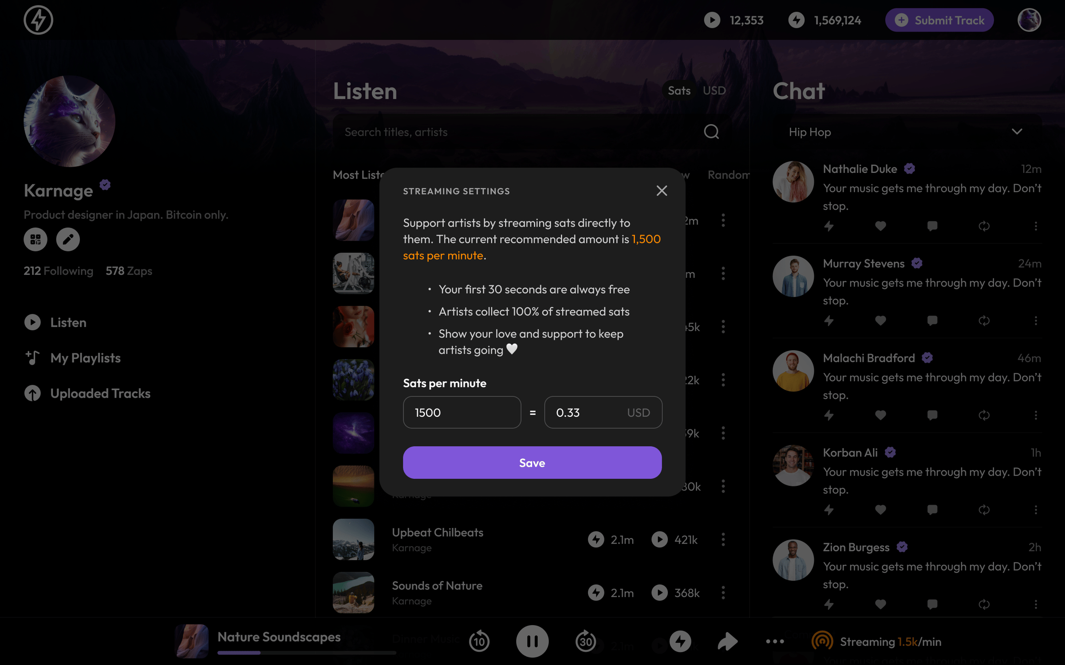
Task: Repost Murray Stevens' chat message
Action: tap(984, 321)
